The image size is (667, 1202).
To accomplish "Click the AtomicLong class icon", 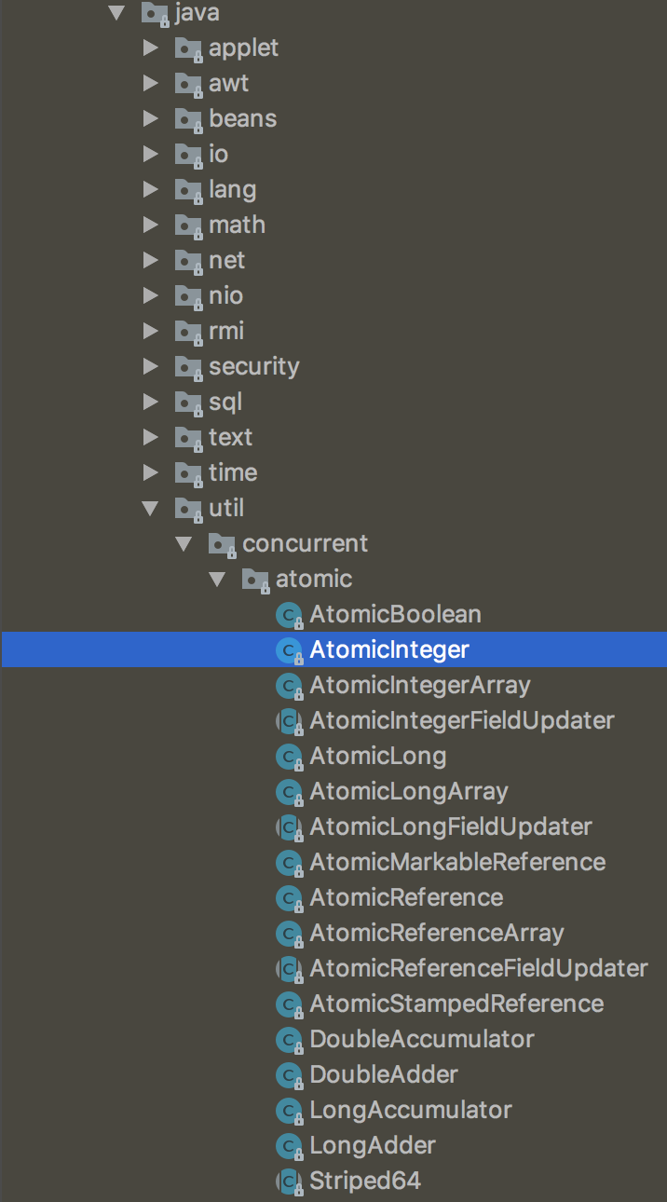I will pos(290,757).
